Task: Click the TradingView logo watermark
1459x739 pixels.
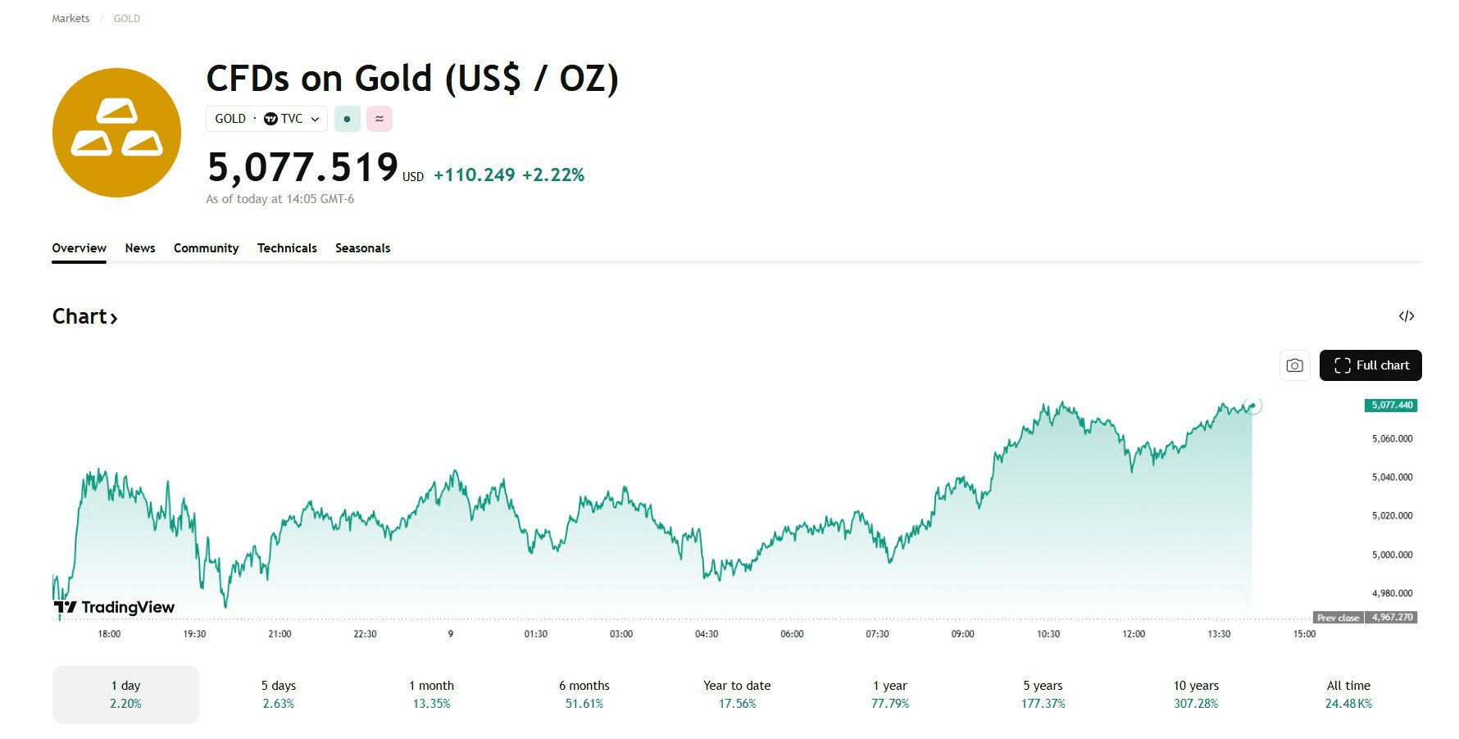Action: (114, 607)
